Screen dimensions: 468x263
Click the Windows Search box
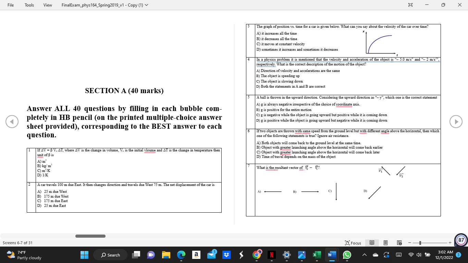pyautogui.click(x=110, y=255)
